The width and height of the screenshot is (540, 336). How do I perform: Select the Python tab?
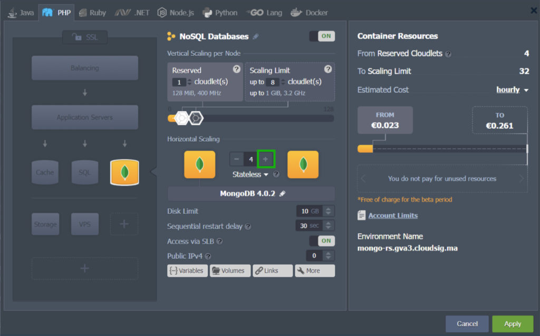coord(220,13)
